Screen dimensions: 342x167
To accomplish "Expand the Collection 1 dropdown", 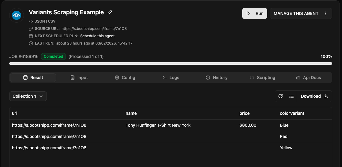I will pos(28,96).
